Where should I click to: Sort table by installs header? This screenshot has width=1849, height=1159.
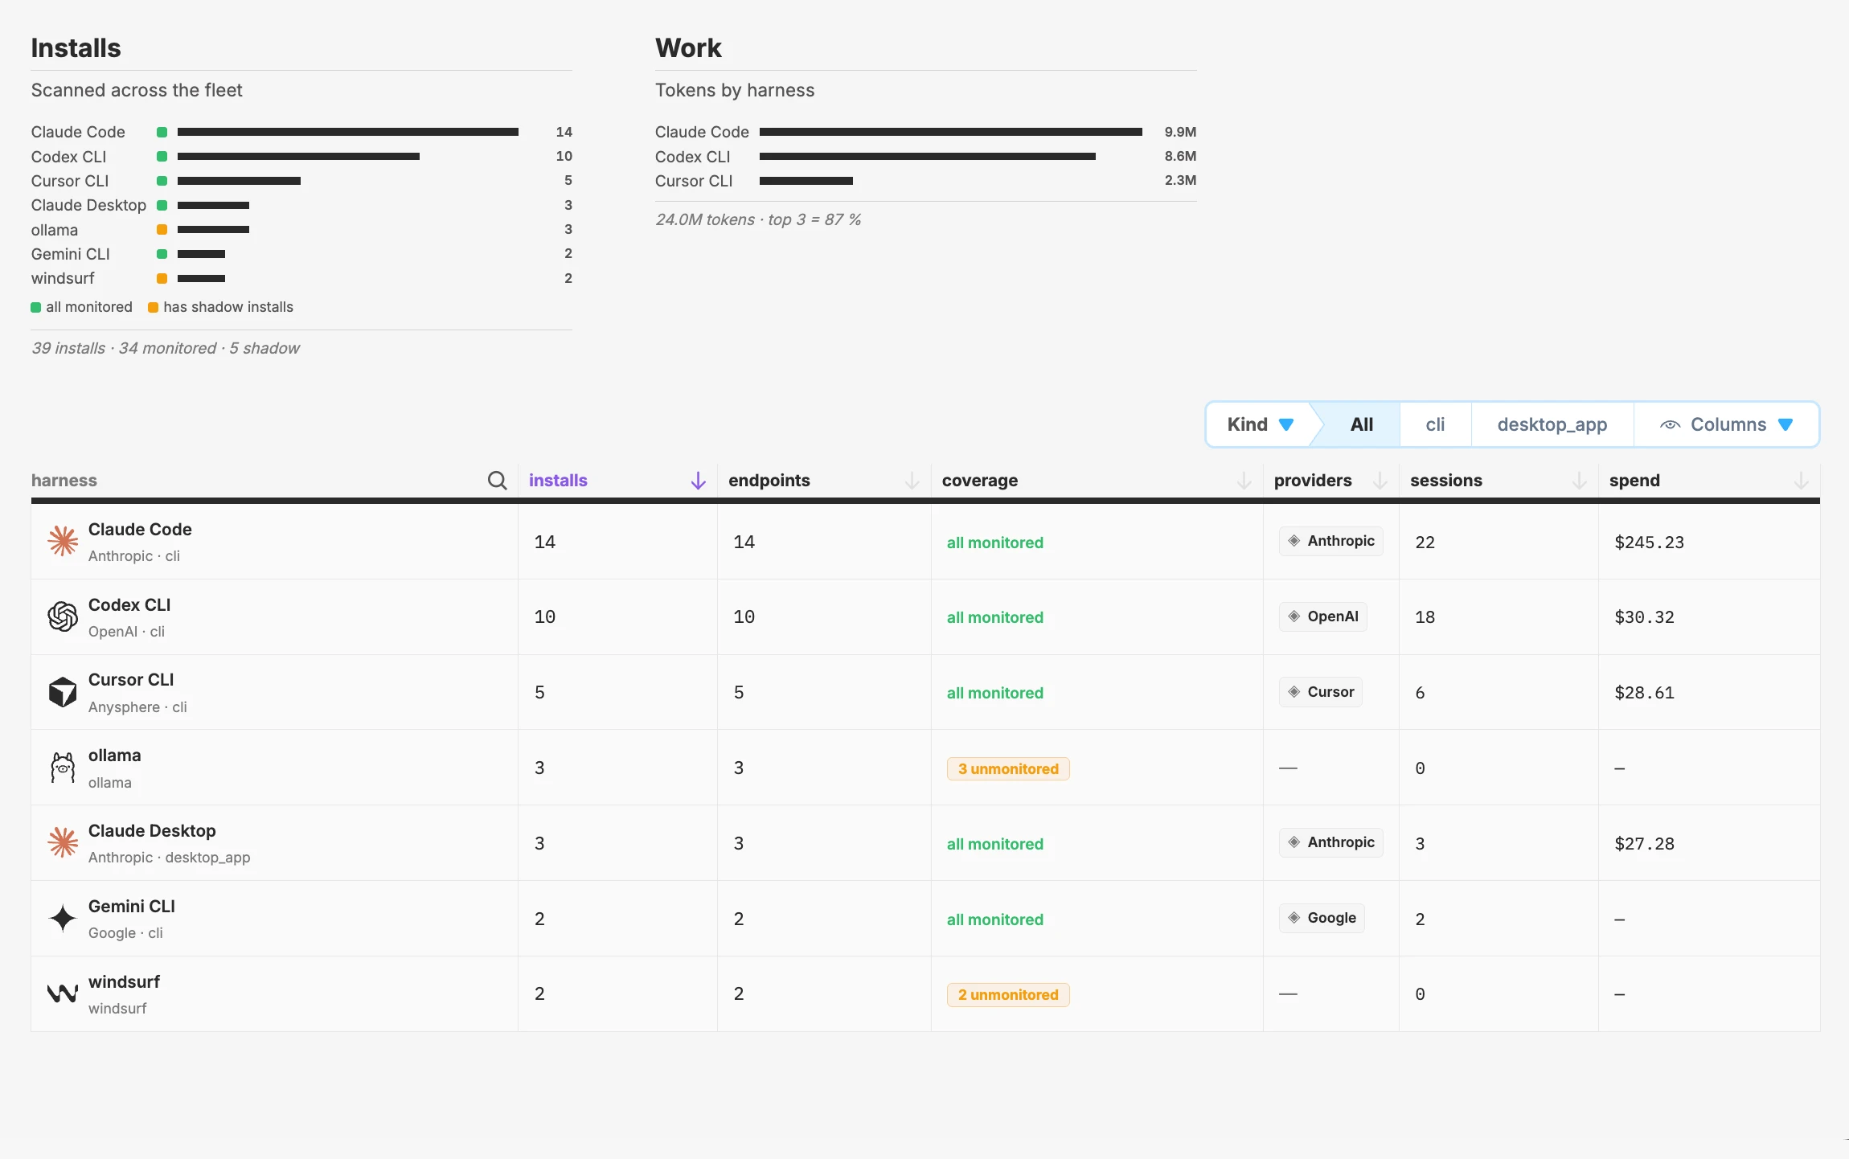coord(558,481)
